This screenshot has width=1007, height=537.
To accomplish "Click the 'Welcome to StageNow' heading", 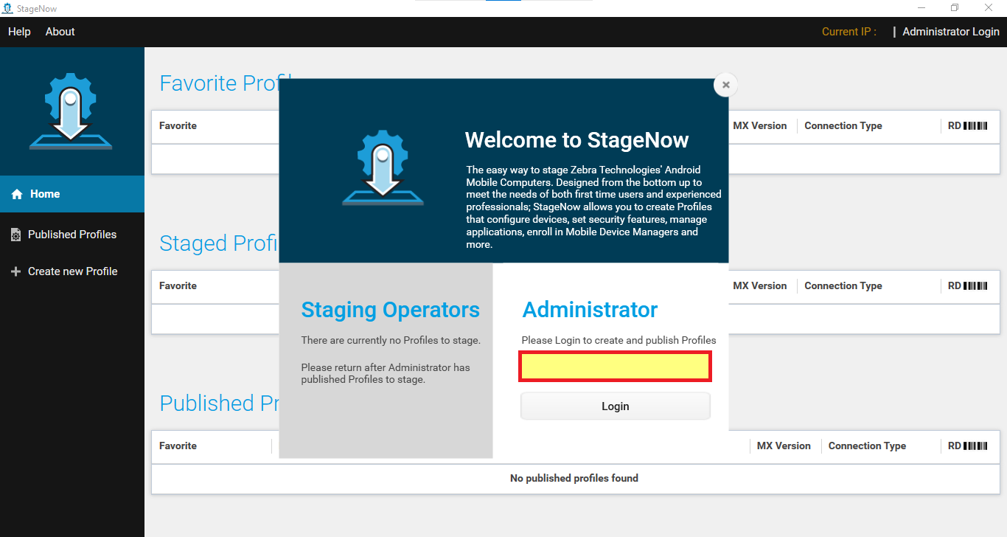I will pyautogui.click(x=577, y=140).
